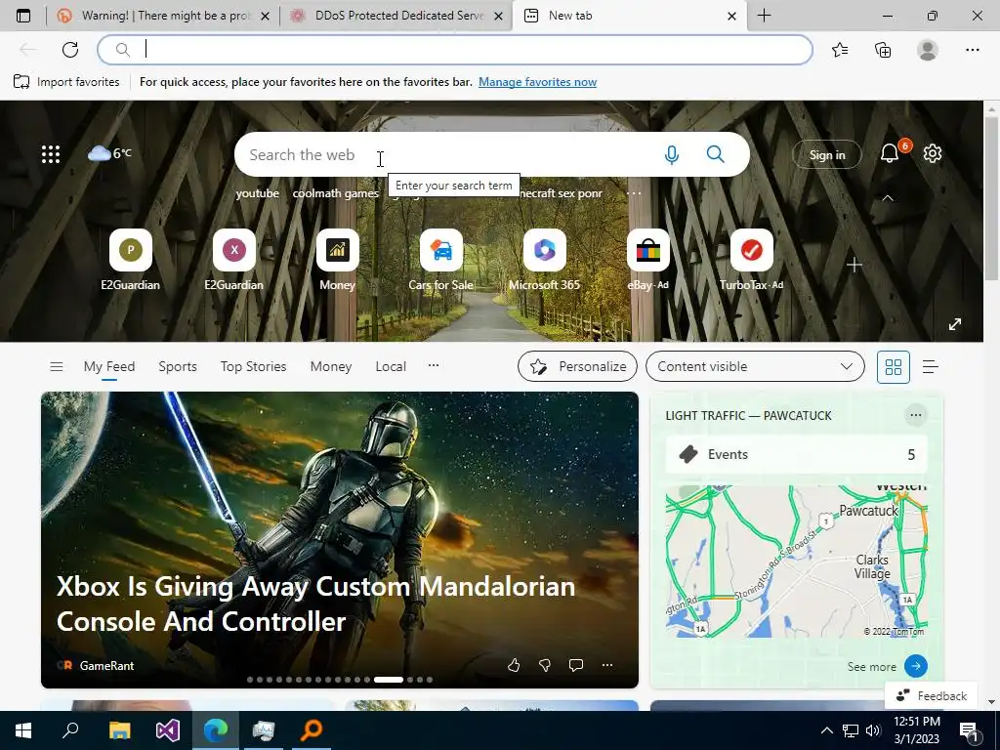Open the Events row in traffic card
Viewport: 1000px width, 750px height.
click(x=796, y=455)
